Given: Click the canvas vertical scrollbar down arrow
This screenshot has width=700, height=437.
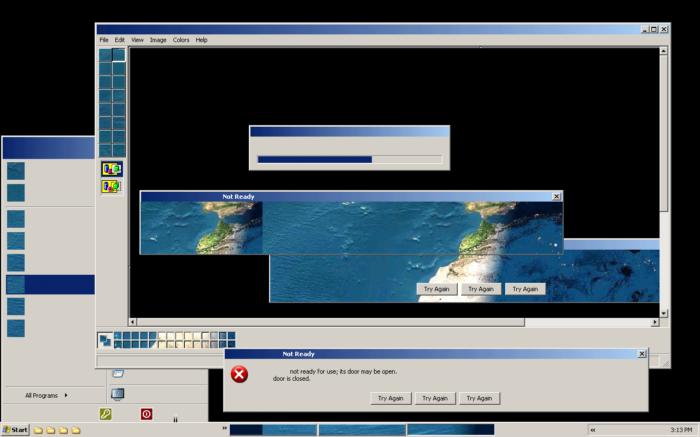Looking at the screenshot, I should (663, 314).
